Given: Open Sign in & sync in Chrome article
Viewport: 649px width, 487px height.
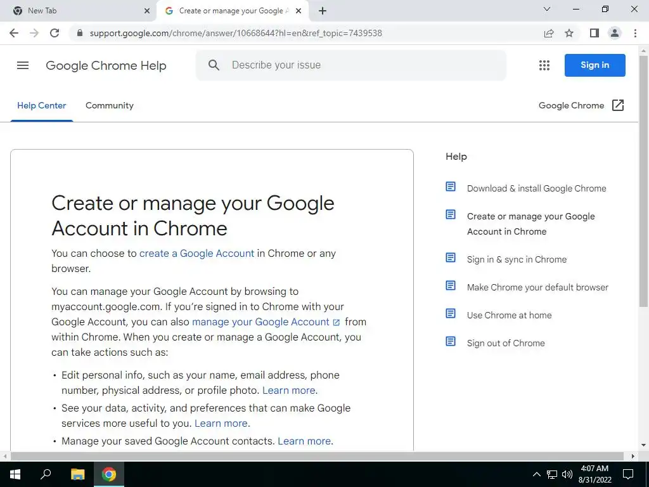Looking at the screenshot, I should 517,259.
